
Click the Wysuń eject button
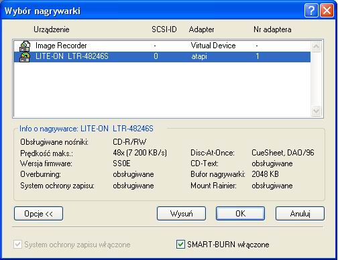point(181,214)
